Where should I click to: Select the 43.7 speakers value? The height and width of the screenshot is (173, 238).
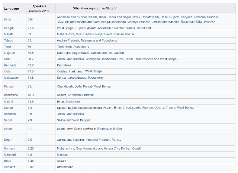pyautogui.click(x=30, y=65)
